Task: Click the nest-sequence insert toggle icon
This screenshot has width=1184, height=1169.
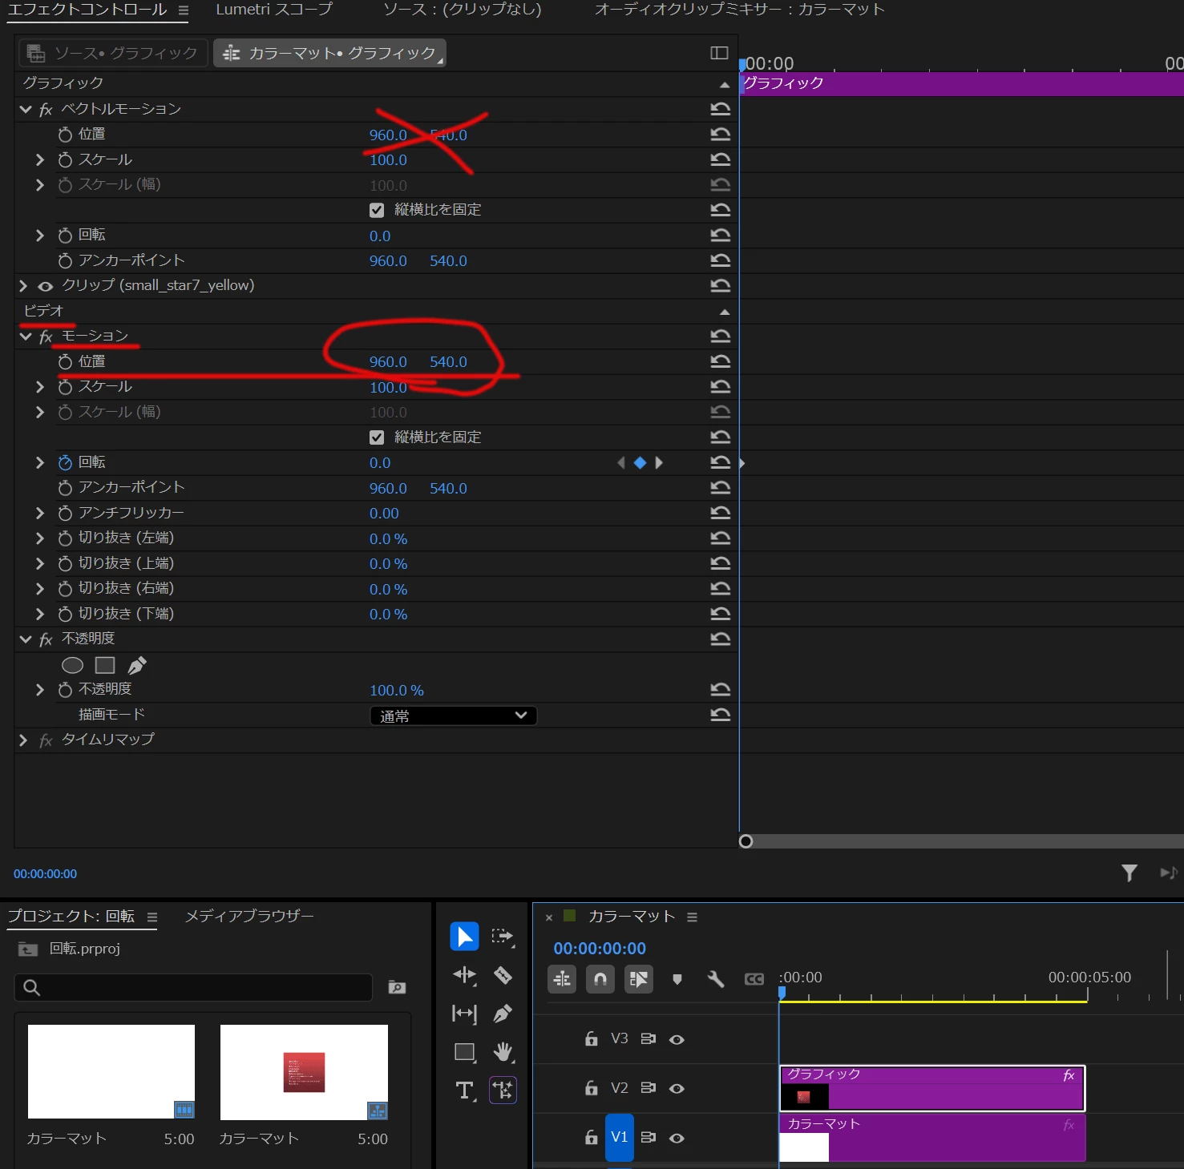Action: pos(562,978)
